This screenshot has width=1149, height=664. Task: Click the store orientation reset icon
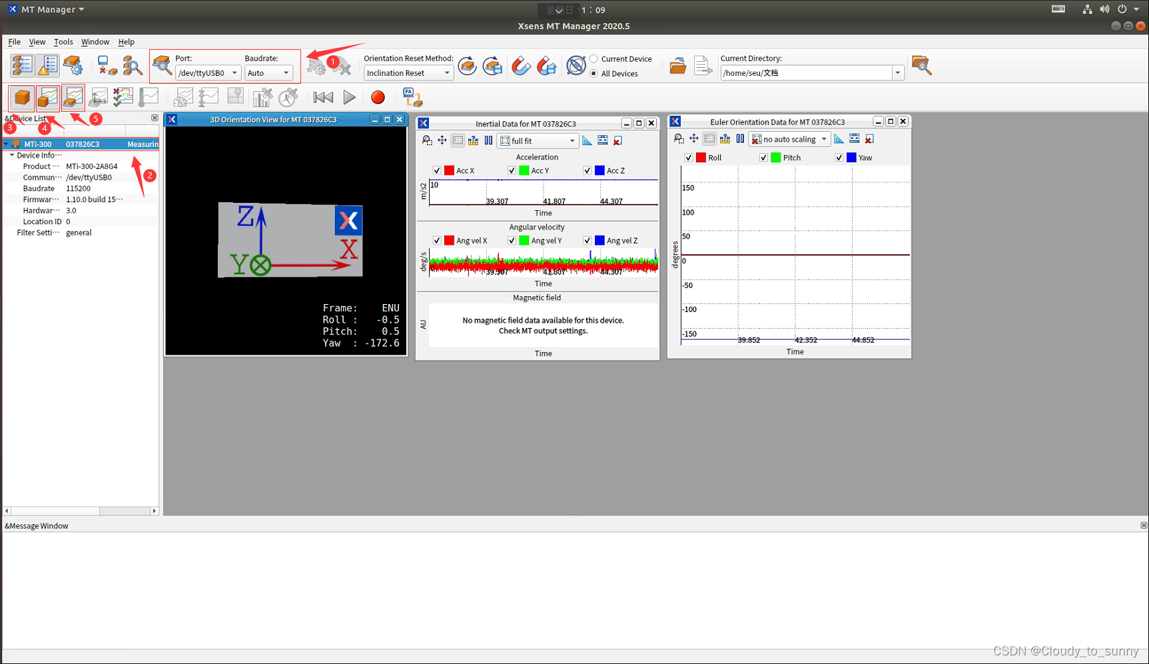(492, 66)
